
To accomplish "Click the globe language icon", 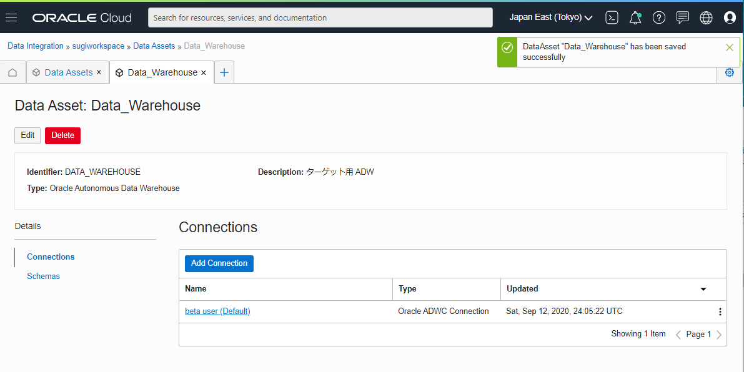I will click(x=706, y=17).
